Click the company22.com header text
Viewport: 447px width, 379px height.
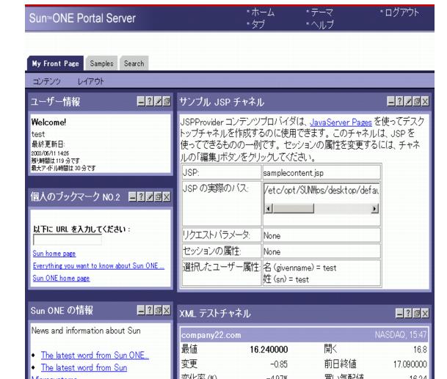click(x=211, y=335)
